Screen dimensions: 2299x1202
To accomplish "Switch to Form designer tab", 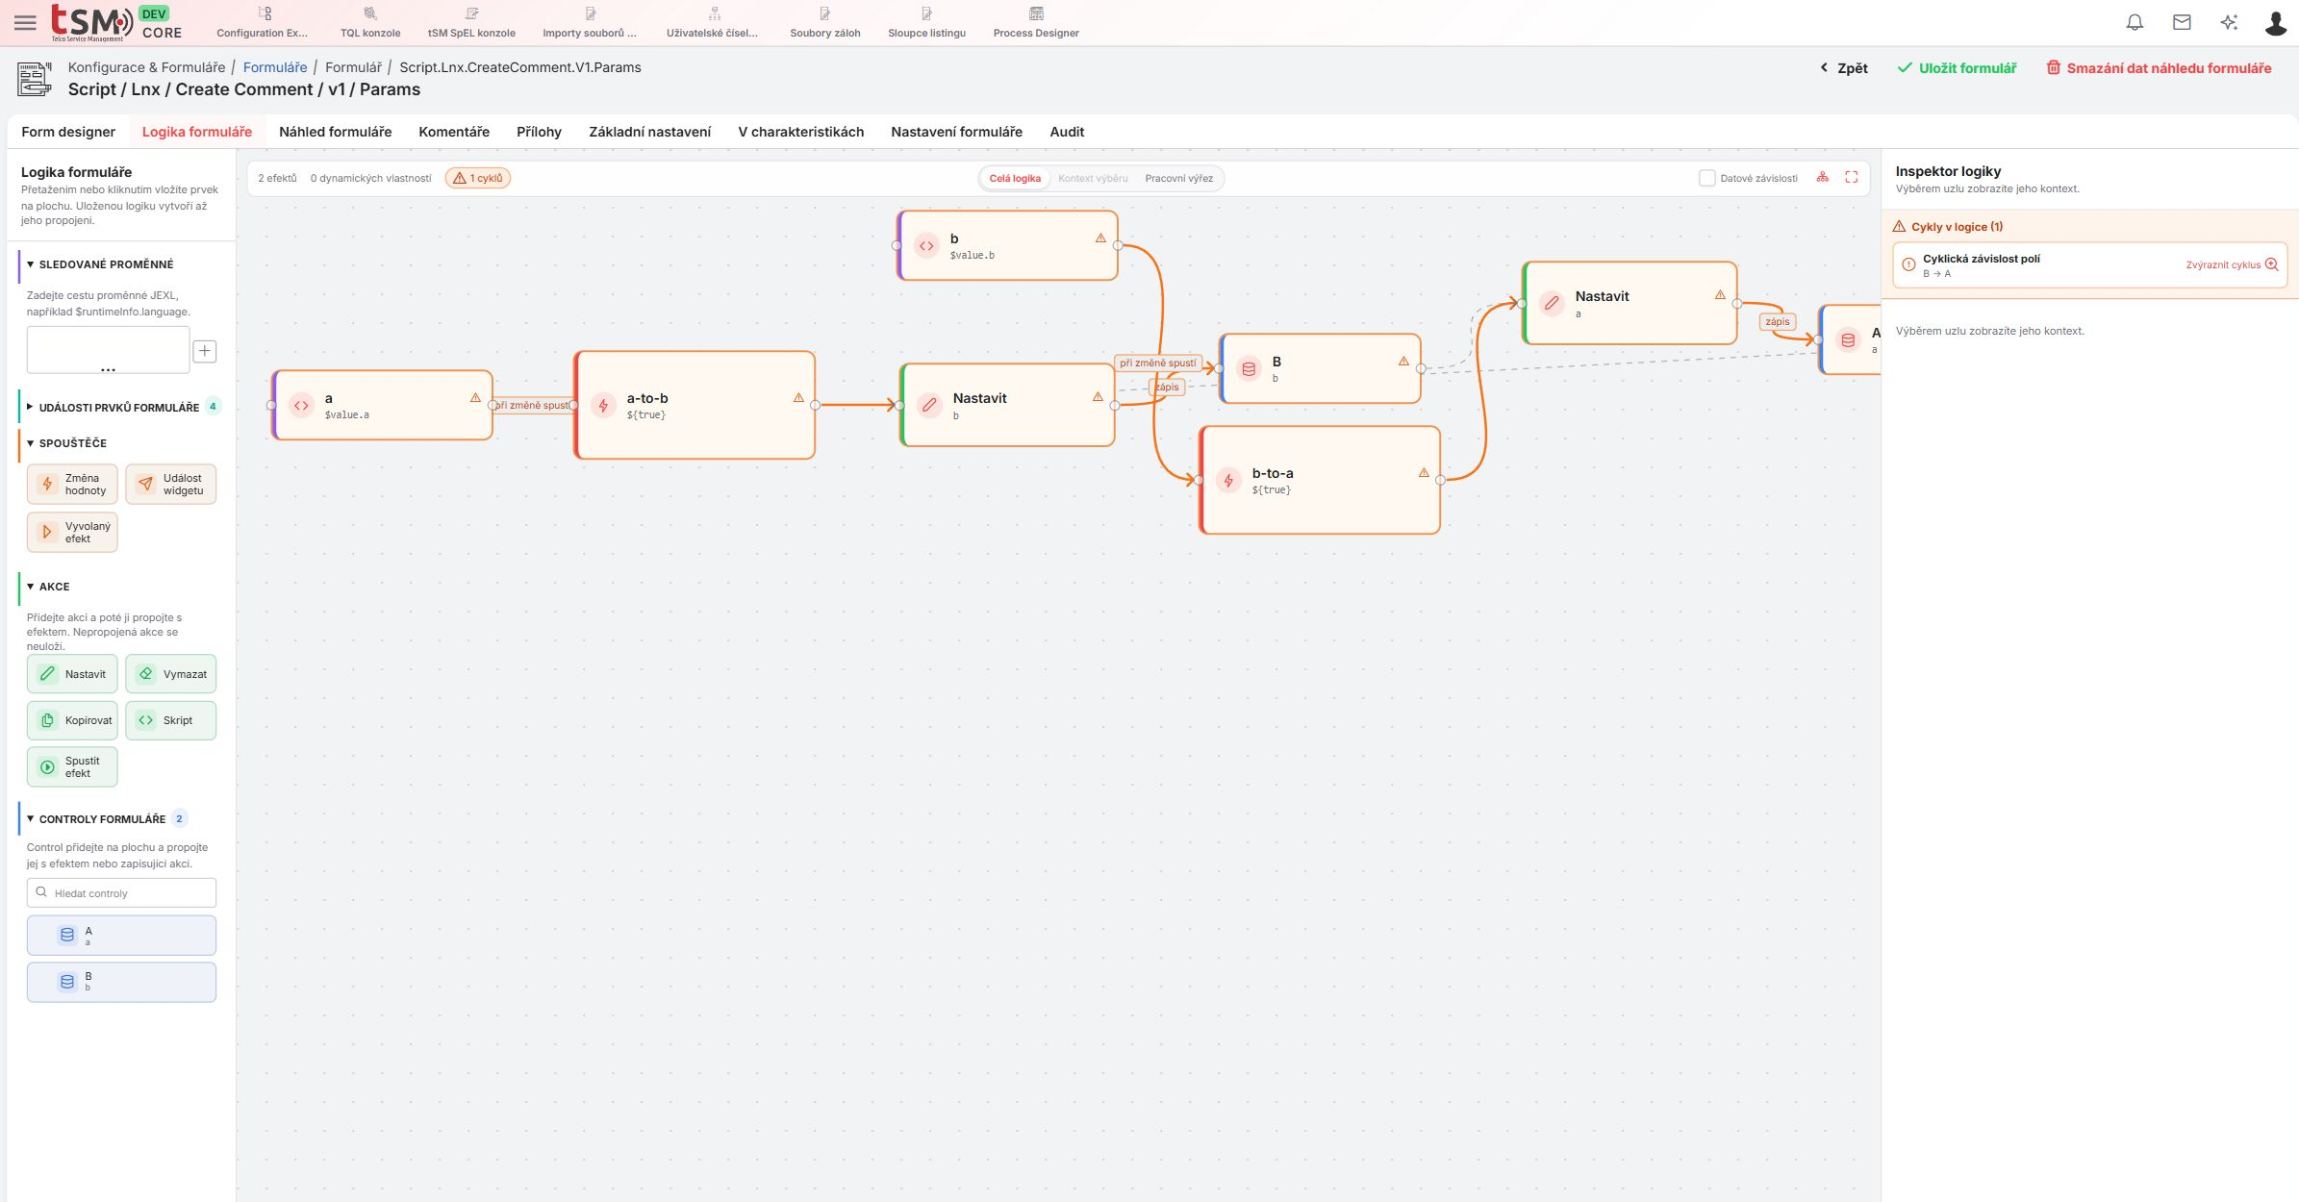I will 68,132.
